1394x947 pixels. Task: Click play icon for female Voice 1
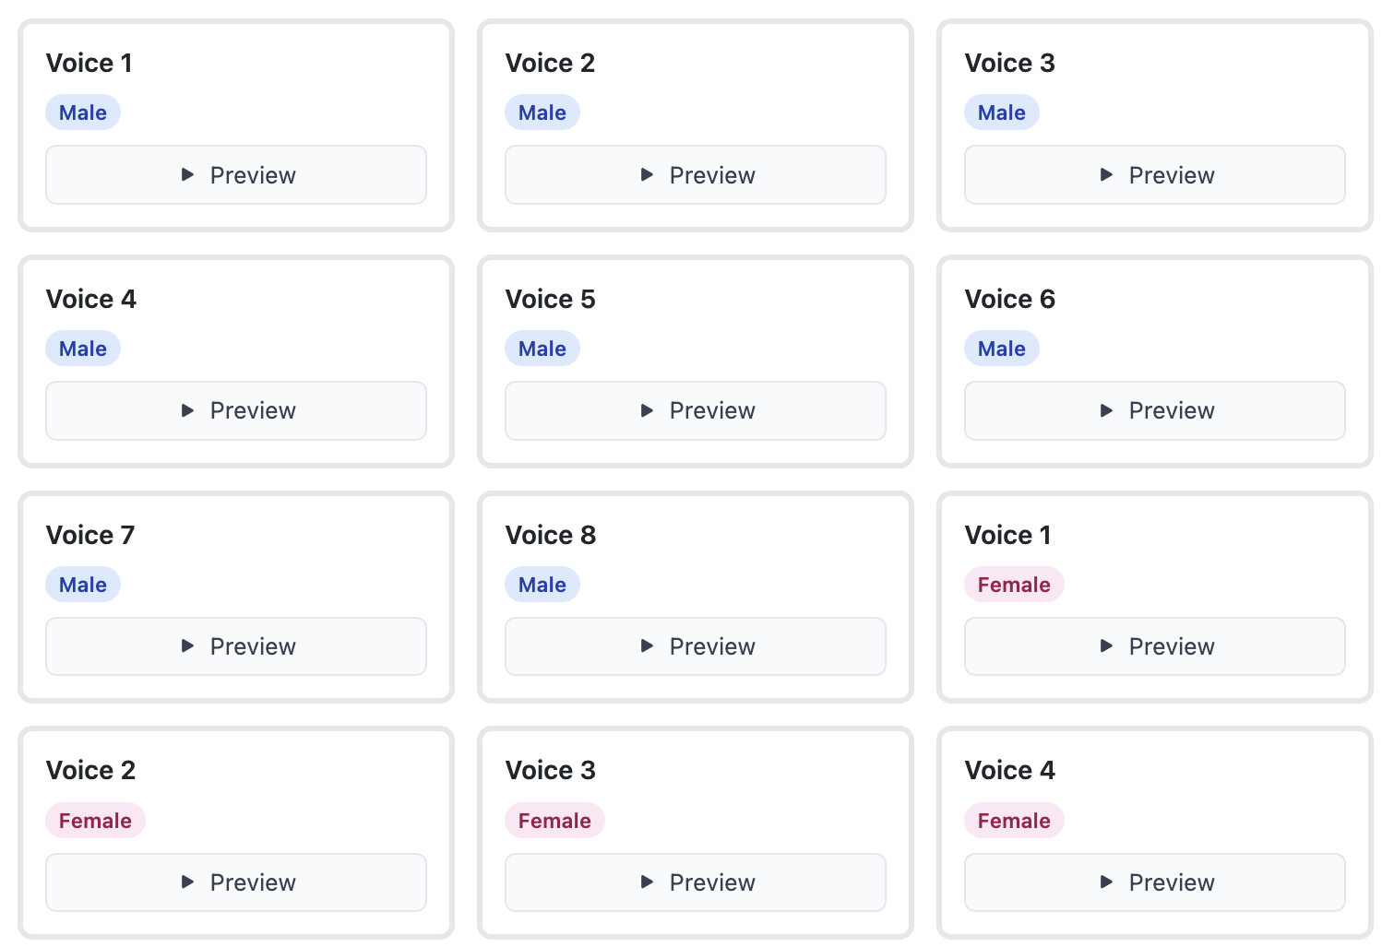[x=1107, y=645]
